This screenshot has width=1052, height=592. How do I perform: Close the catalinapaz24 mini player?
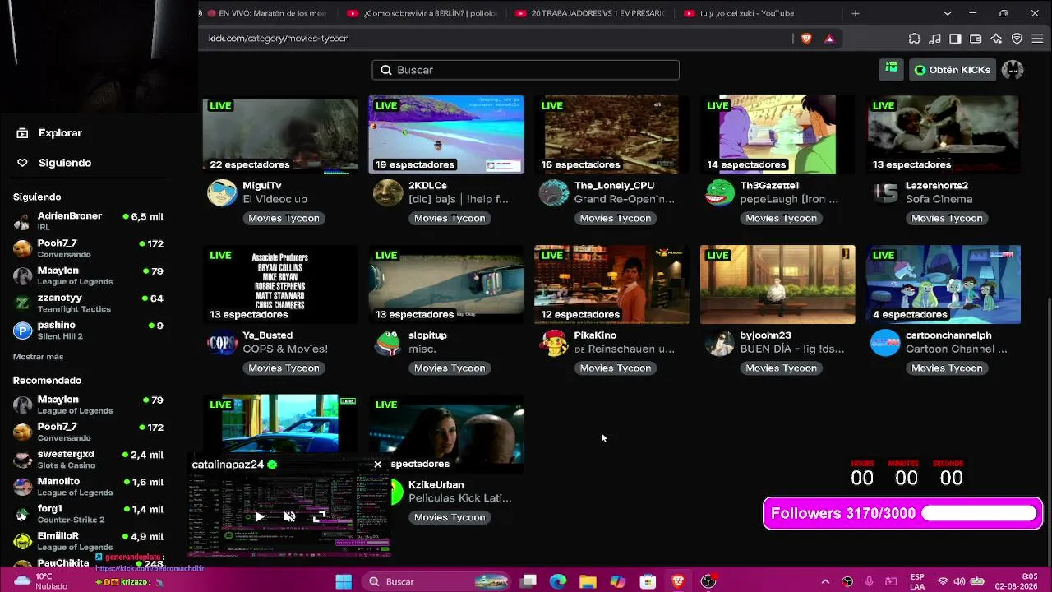coord(377,465)
